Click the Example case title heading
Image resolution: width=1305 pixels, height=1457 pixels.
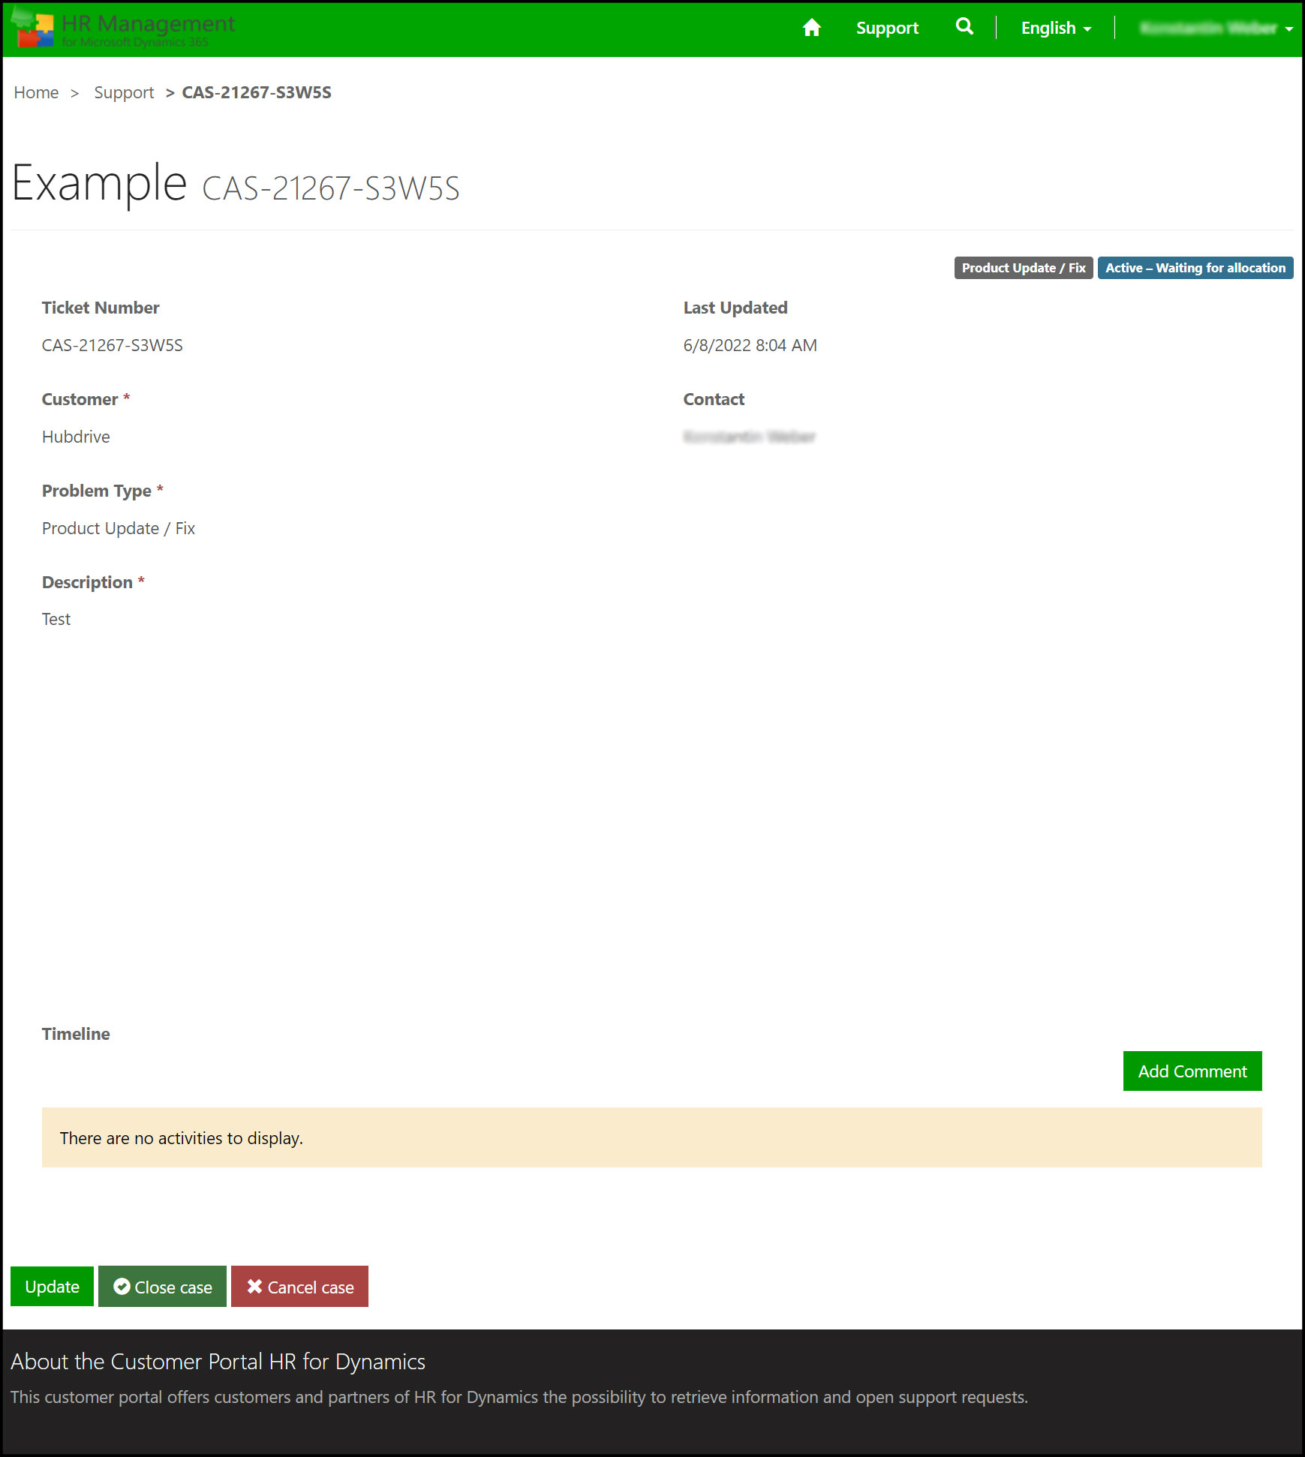[x=100, y=184]
